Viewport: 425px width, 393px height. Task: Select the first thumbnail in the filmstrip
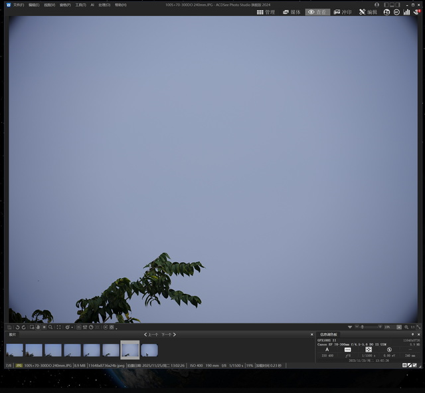[15, 350]
